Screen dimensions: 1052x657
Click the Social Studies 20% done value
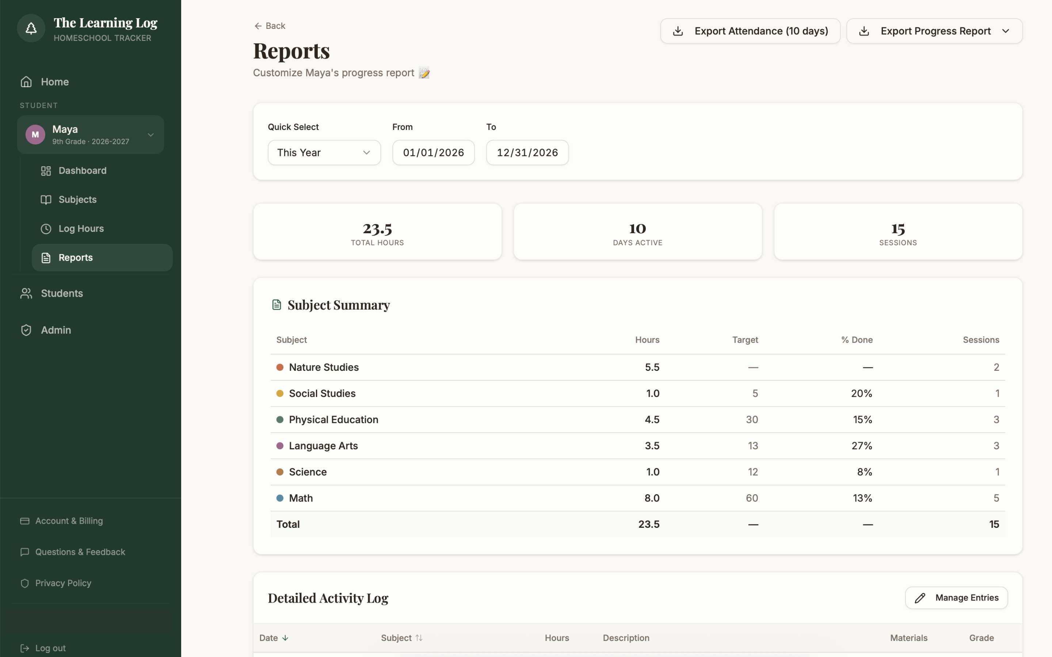pos(862,393)
